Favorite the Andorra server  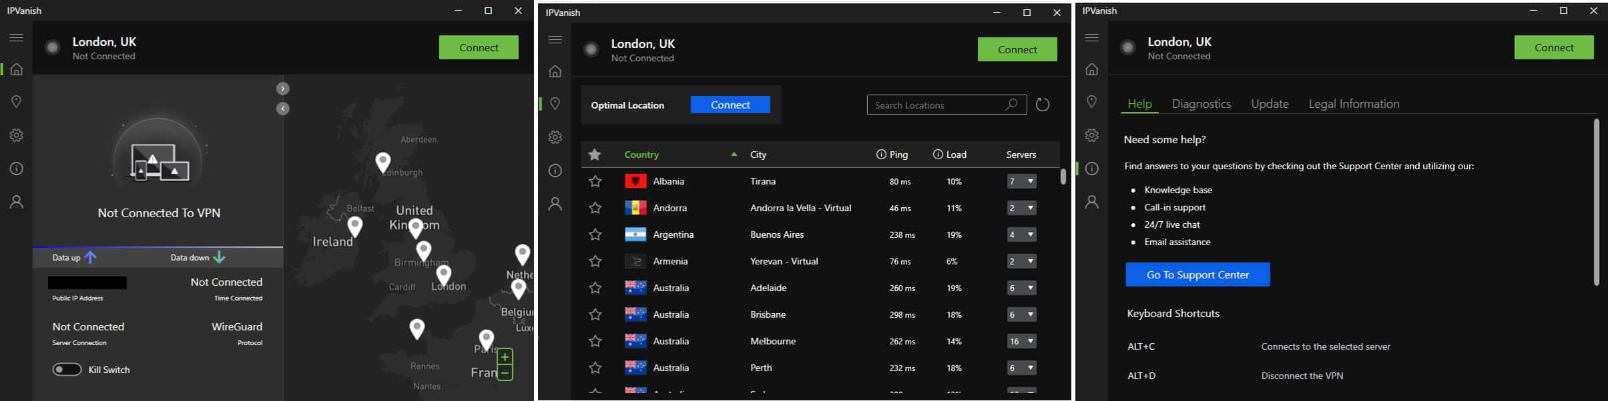click(595, 208)
